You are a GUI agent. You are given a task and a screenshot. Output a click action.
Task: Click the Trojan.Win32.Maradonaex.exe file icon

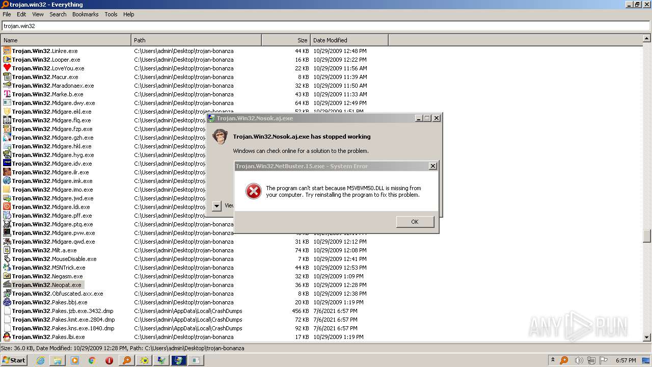click(x=7, y=86)
